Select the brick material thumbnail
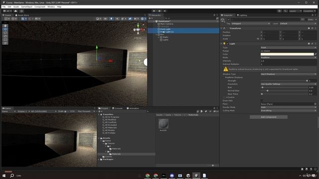Image resolution: width=319 pixels, height=179 pixels. click(x=163, y=124)
